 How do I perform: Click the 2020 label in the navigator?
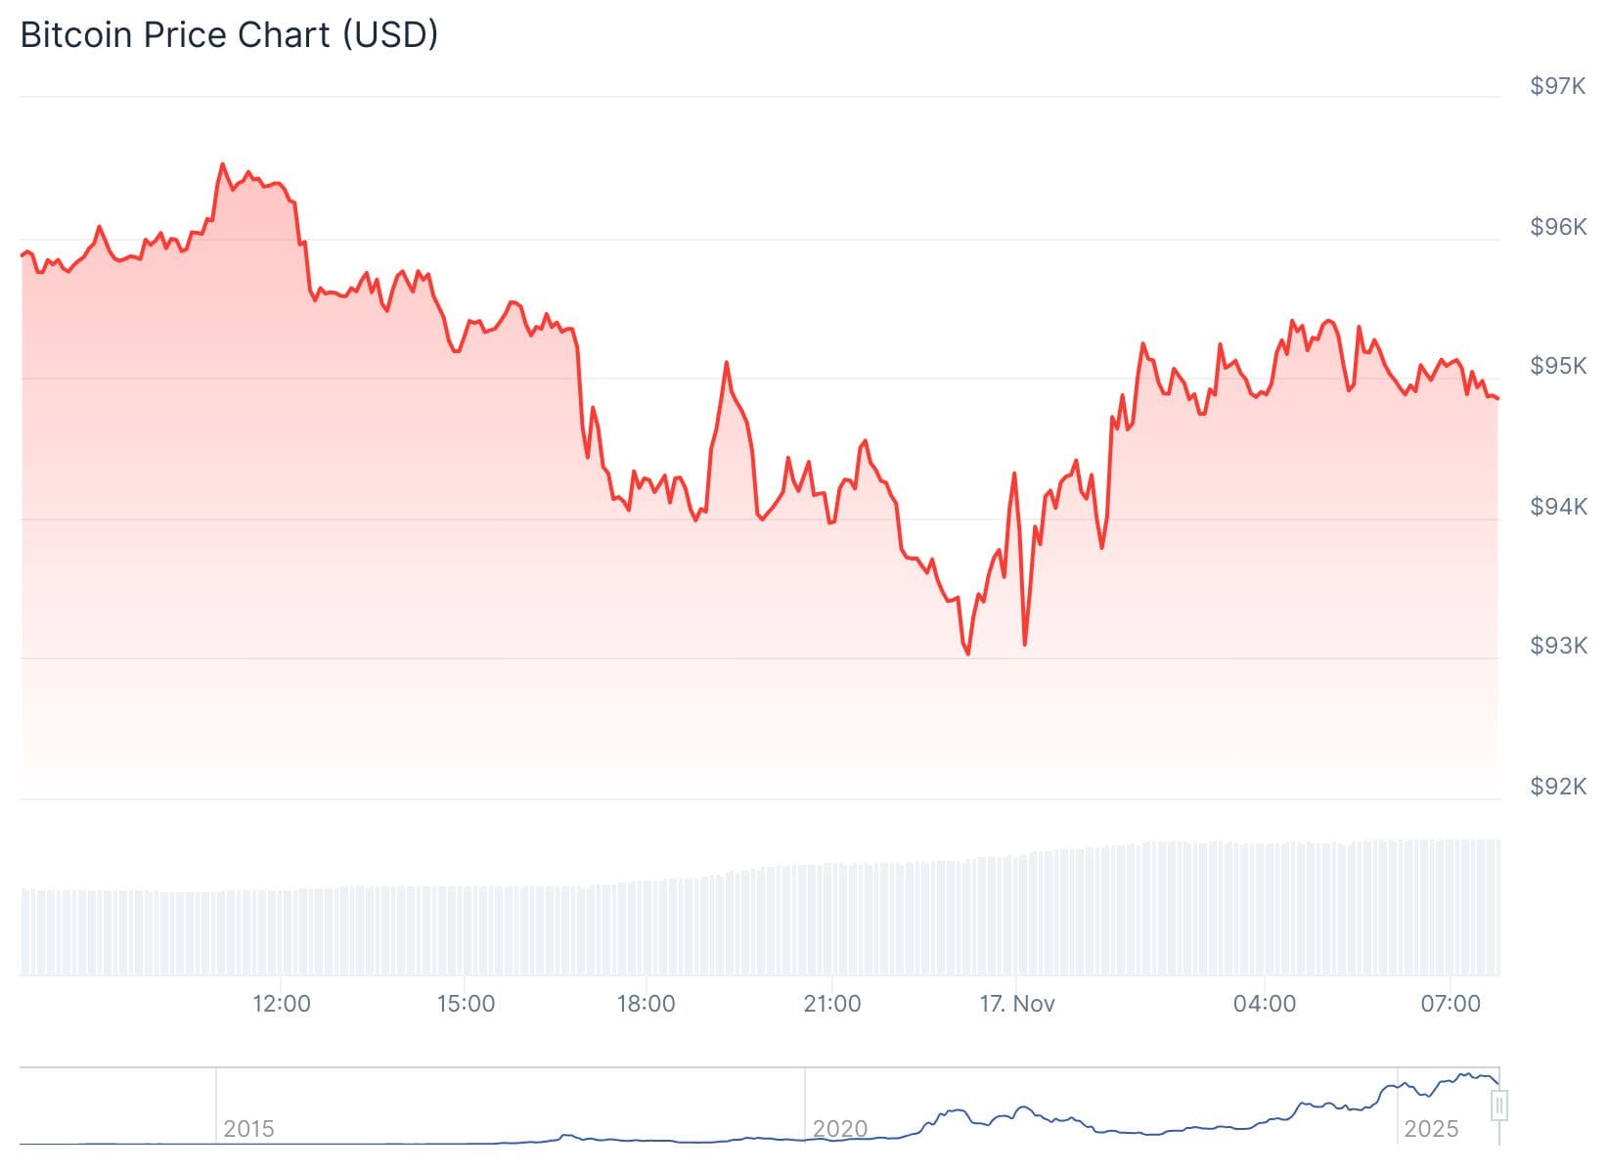pos(839,1129)
